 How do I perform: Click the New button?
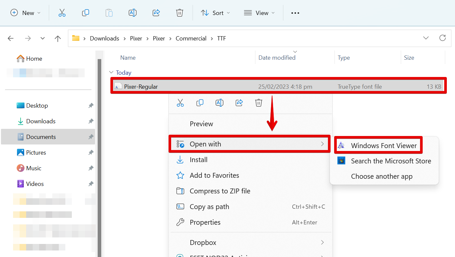click(25, 13)
